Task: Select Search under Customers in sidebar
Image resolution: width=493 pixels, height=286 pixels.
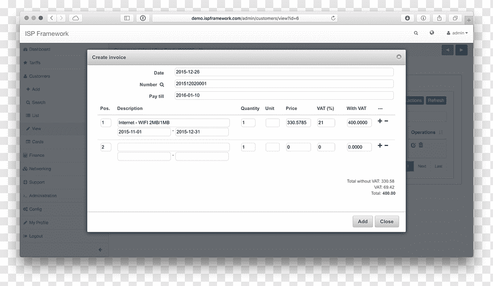Action: (39, 102)
